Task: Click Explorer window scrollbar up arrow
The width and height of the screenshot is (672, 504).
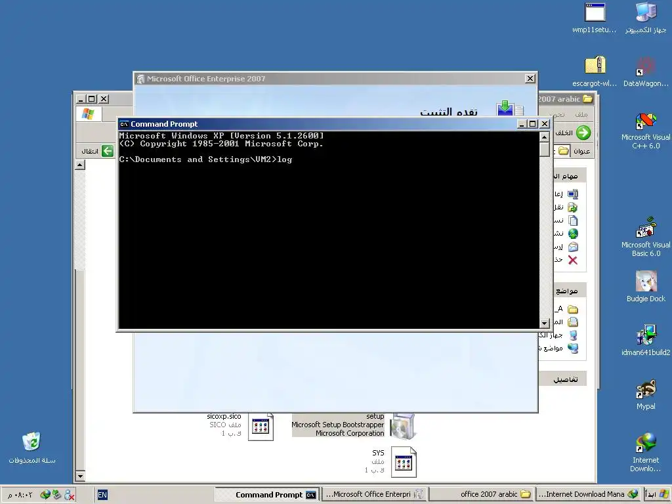Action: coord(80,165)
